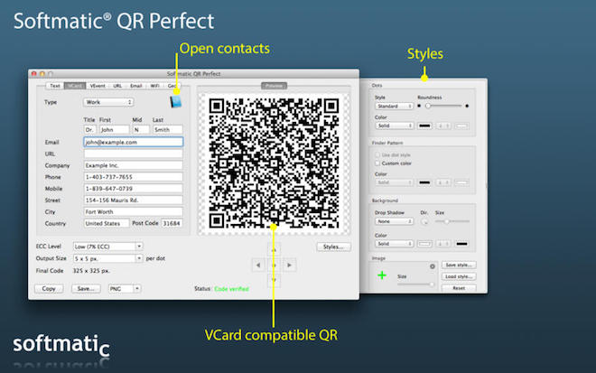Click the Reset button in Styles panel

[459, 288]
